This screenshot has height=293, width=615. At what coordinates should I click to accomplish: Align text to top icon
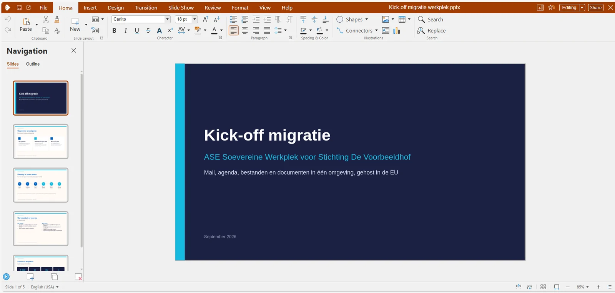[x=303, y=19]
